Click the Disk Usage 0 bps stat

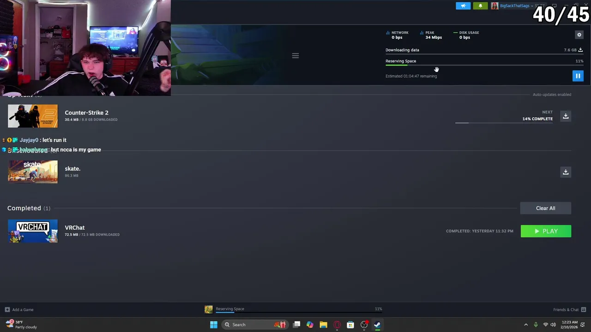coord(466,35)
